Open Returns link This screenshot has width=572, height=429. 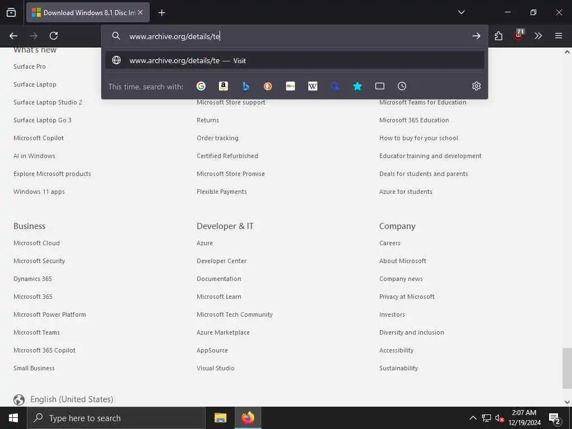[x=208, y=120]
